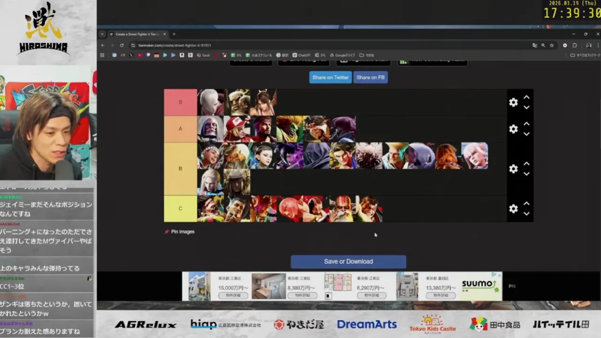Move the C tier row up with its arrow
The height and width of the screenshot is (338, 601).
(x=526, y=204)
